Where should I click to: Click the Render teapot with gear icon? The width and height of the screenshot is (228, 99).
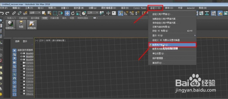(x=220, y=13)
